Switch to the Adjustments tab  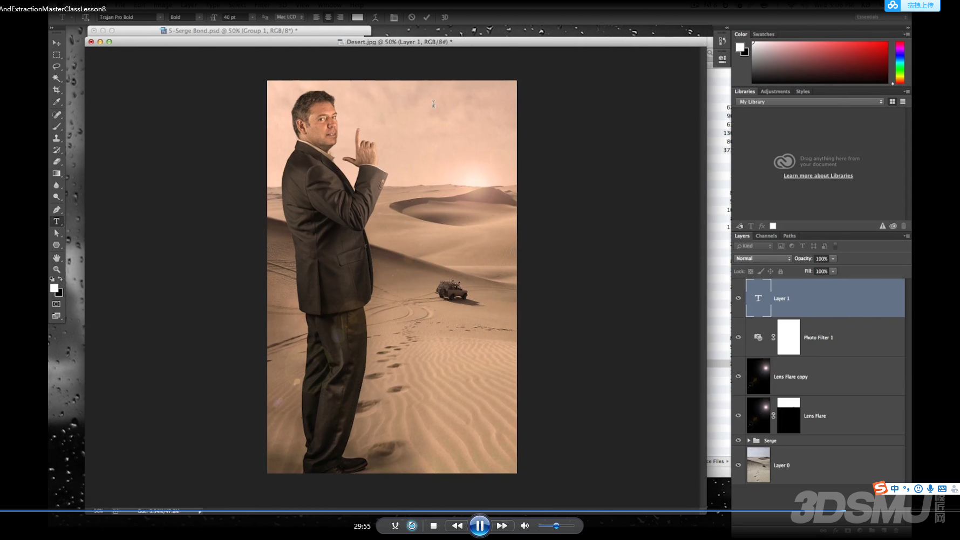pyautogui.click(x=775, y=91)
